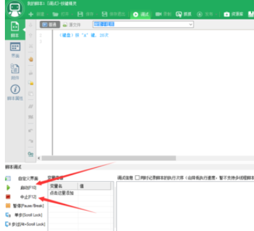
Task: Open 脚本属性 script properties in sidebar
Action: pos(15,93)
